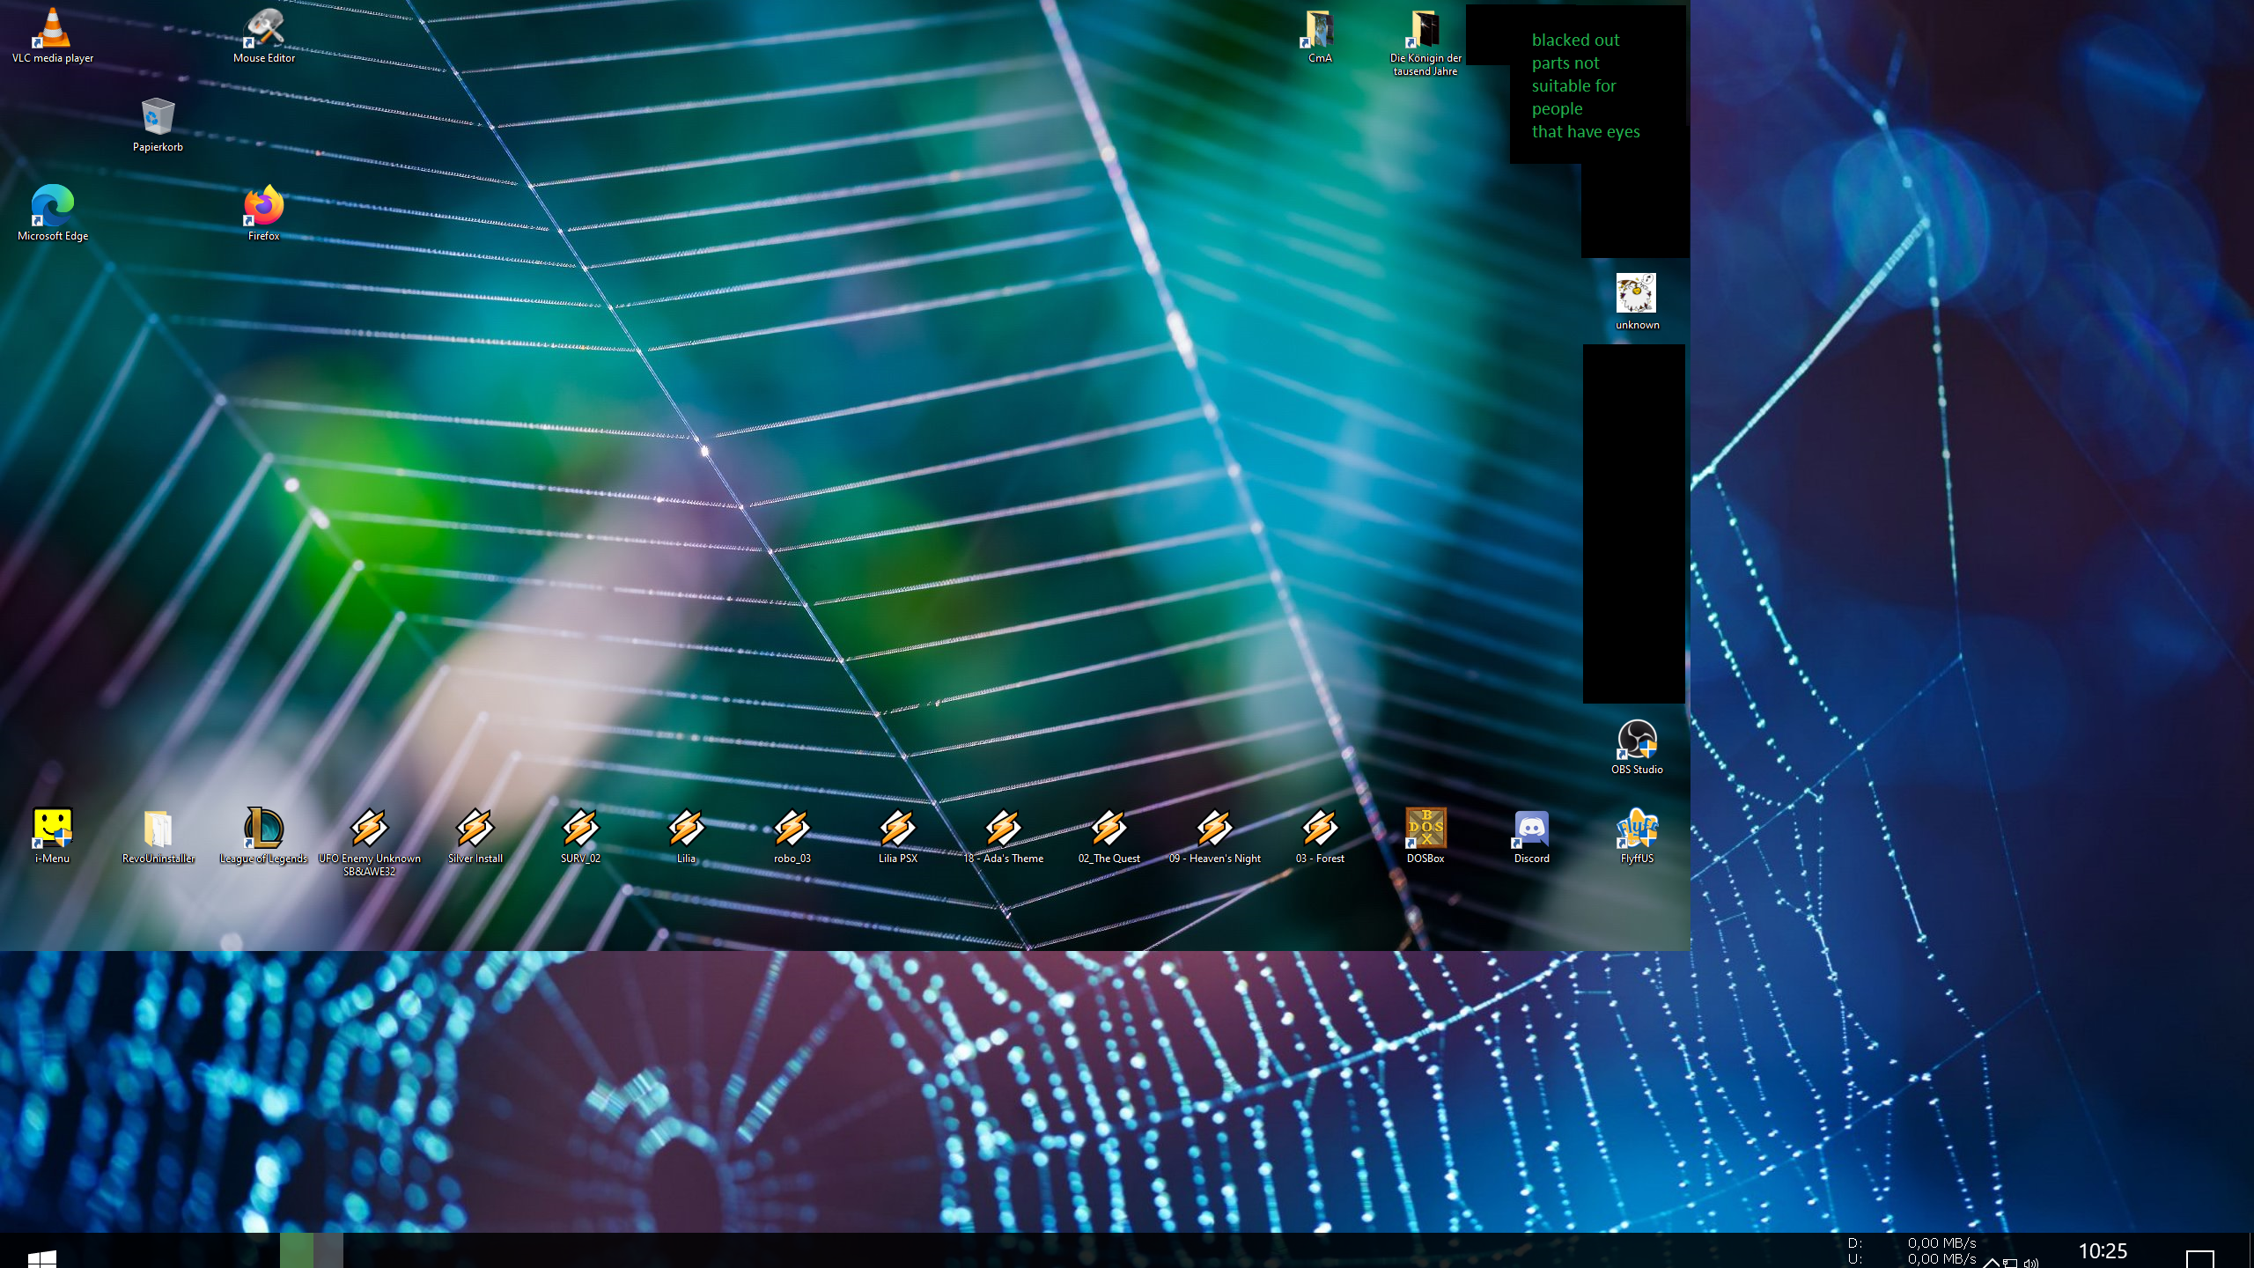Screen dimensions: 2254x1268
Task: Open VLC media player shortcut
Action: 52,30
